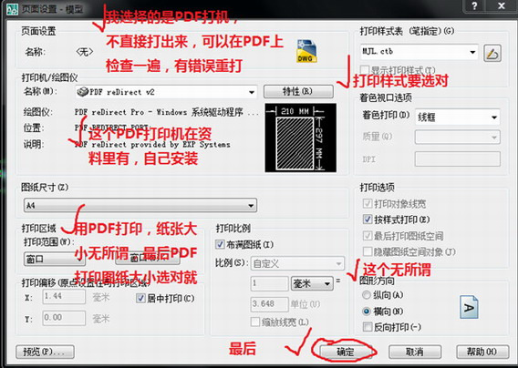
Task: Toggle 按样式打印 plot with styles checkbox
Action: (x=368, y=220)
